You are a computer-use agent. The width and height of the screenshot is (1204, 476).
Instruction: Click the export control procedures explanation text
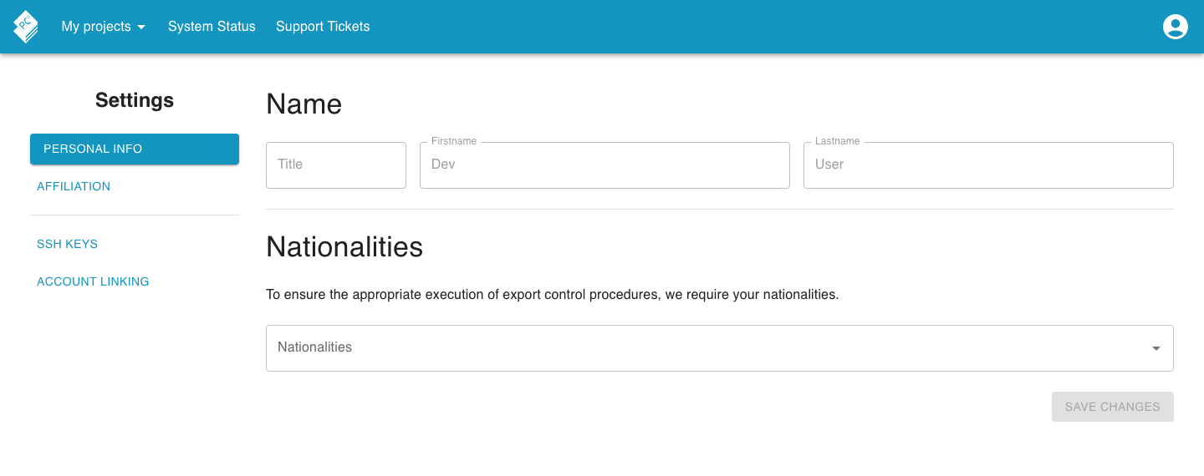click(x=552, y=295)
